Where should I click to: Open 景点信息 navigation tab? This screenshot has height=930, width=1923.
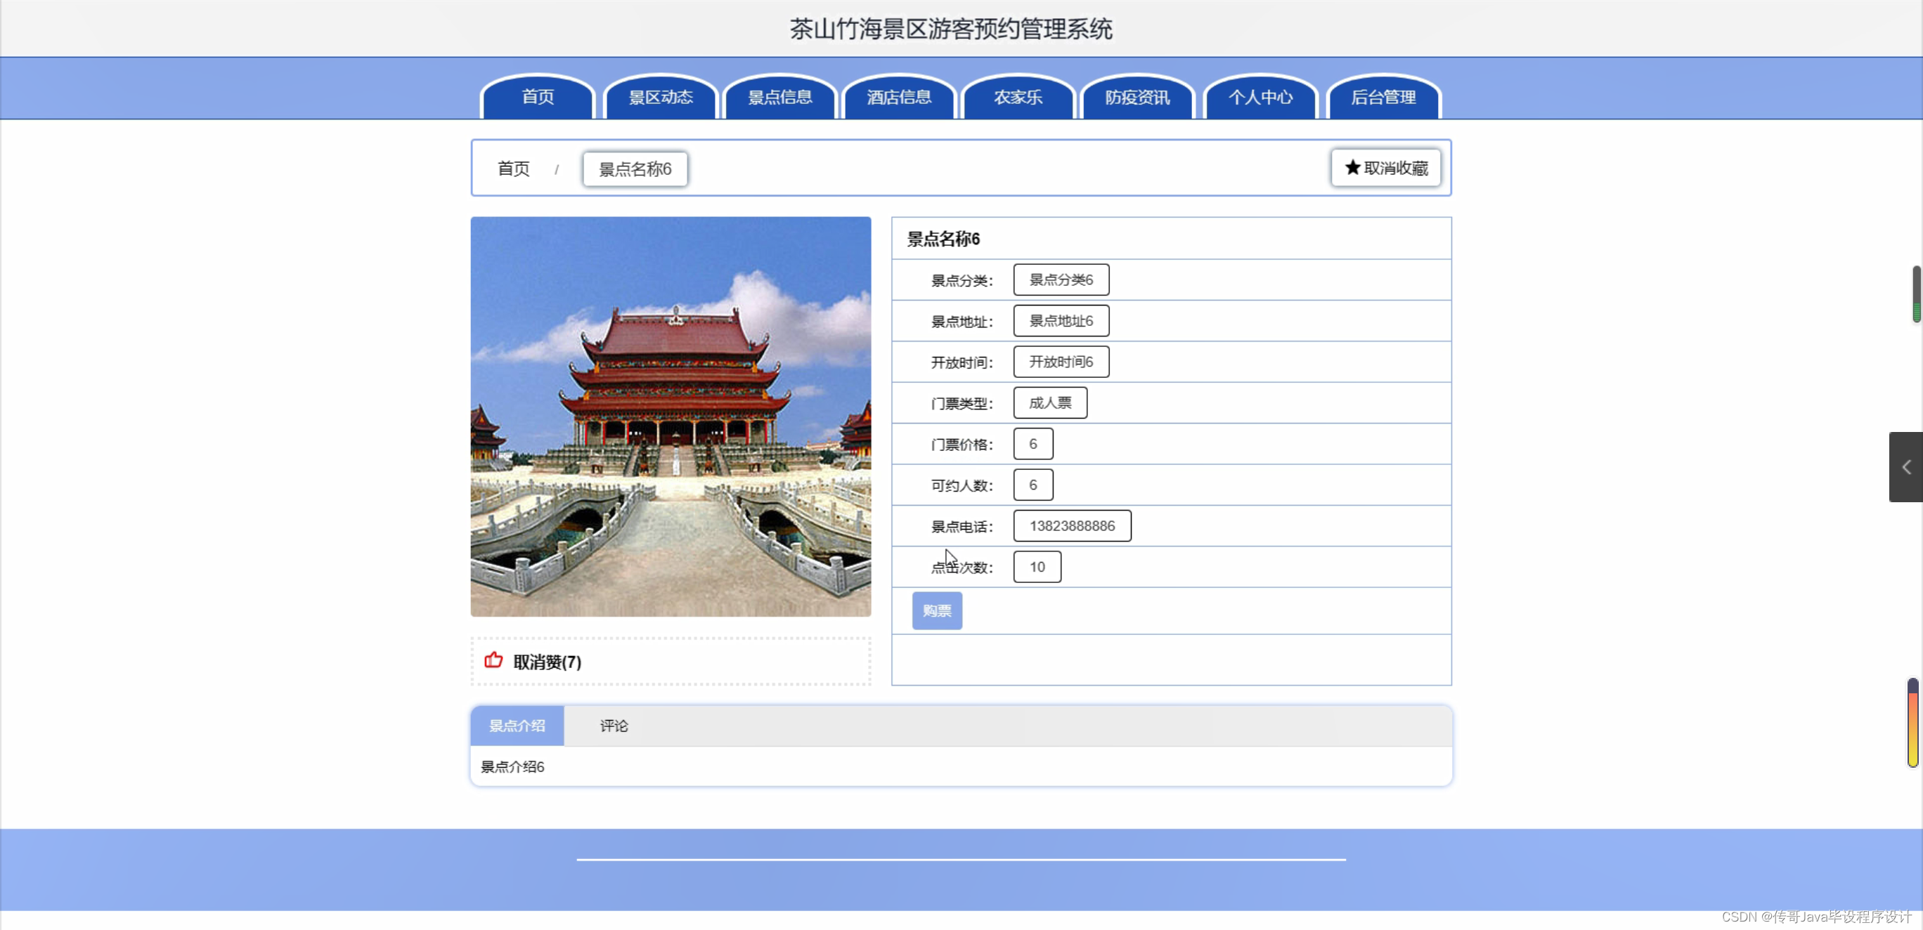(x=779, y=98)
